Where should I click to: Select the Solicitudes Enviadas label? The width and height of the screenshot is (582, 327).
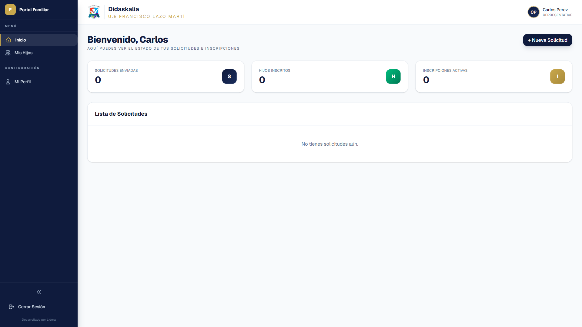pos(116,71)
